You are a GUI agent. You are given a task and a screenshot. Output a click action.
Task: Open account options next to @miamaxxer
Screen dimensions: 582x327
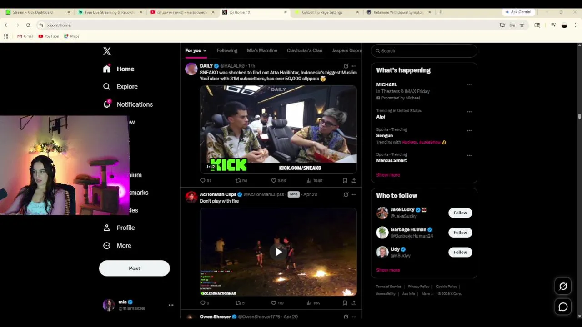[x=171, y=305]
